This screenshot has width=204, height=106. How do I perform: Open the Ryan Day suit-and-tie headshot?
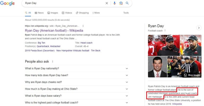tap(157, 67)
